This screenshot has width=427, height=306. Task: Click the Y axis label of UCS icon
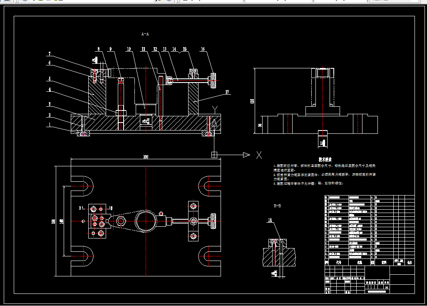pyautogui.click(x=215, y=110)
